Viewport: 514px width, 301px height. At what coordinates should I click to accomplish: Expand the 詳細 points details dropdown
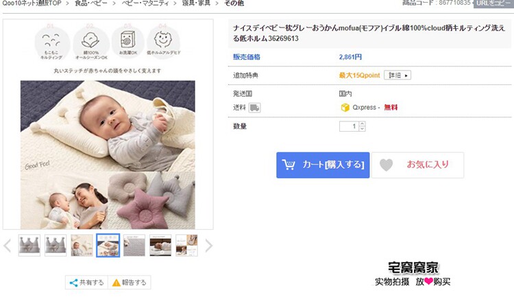[x=397, y=75]
